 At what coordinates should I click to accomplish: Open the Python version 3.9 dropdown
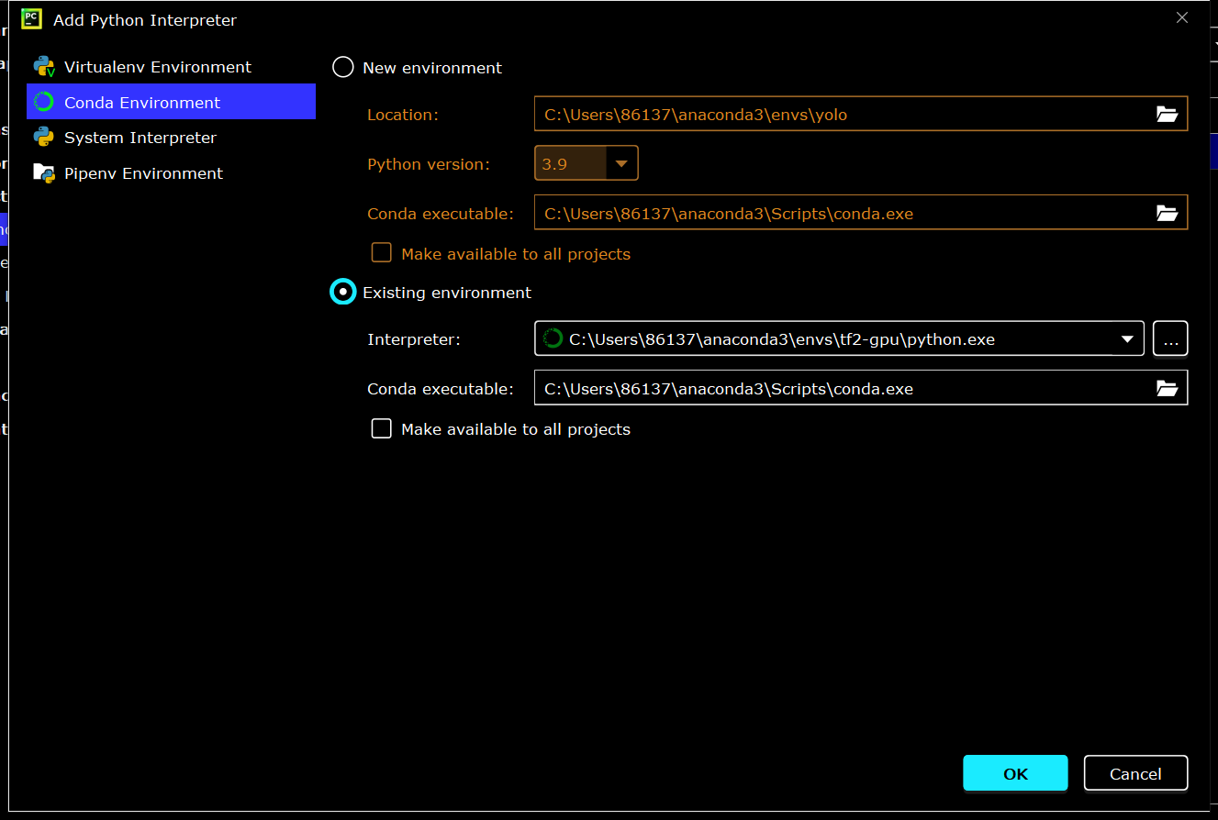587,163
